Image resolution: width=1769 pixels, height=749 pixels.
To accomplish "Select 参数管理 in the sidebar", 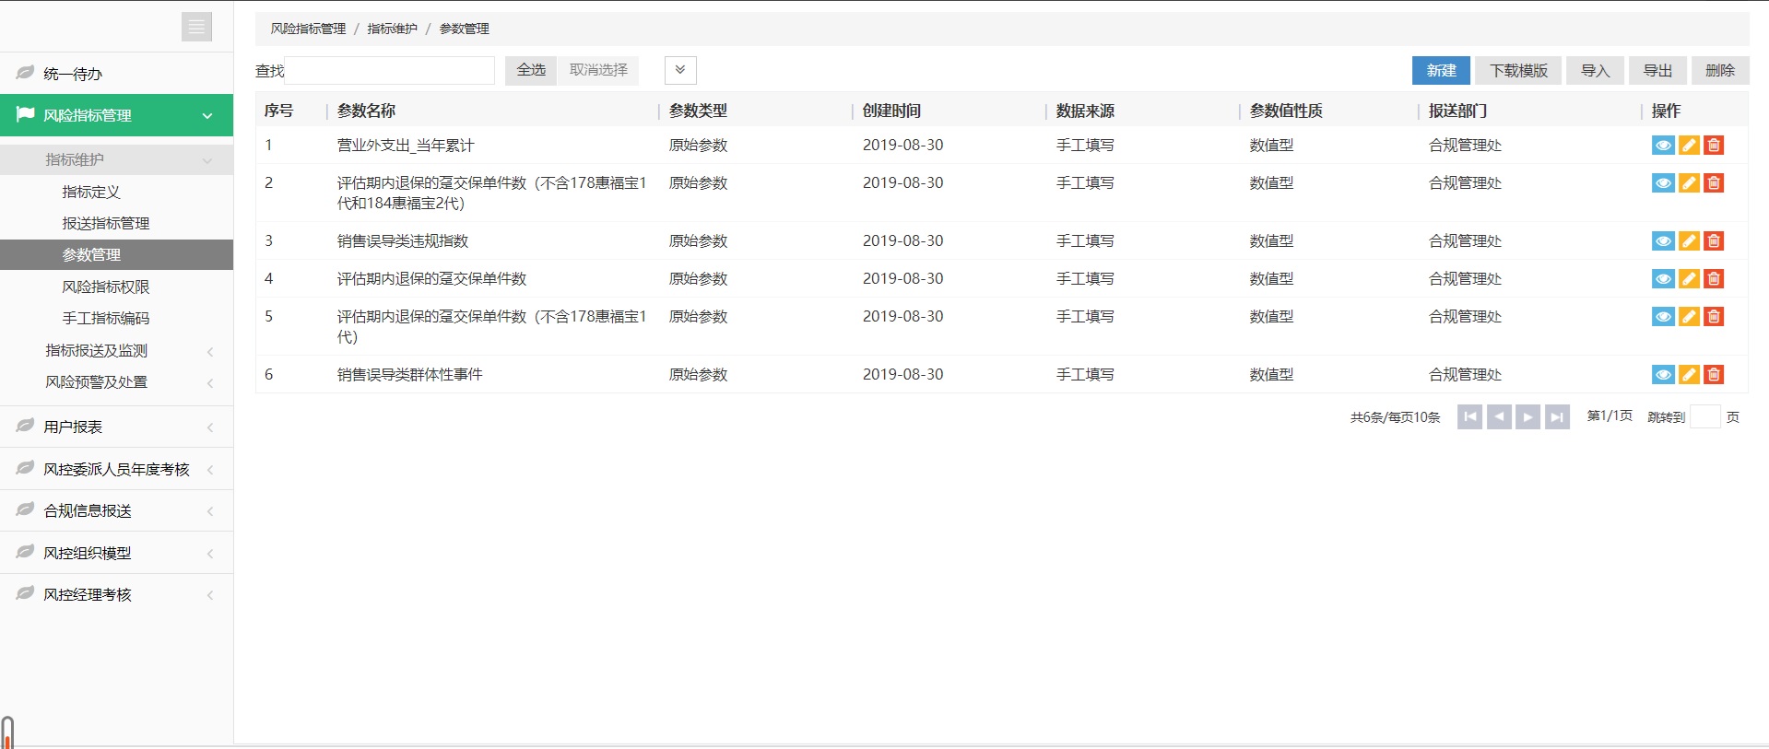I will 116,254.
